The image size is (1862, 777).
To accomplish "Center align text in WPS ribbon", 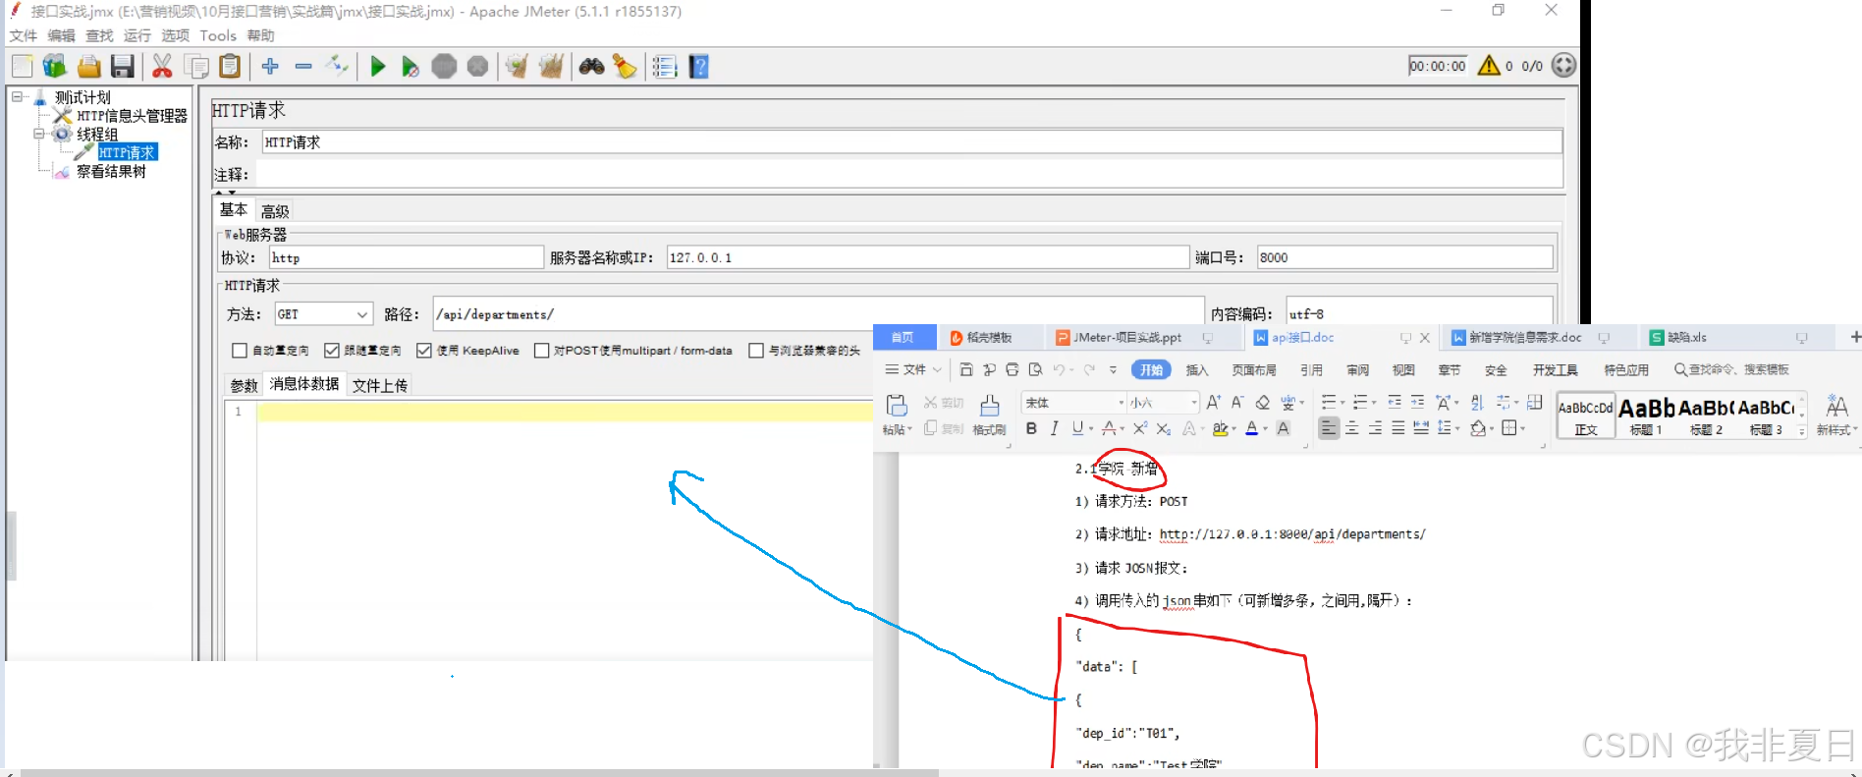I will pyautogui.click(x=1352, y=428).
